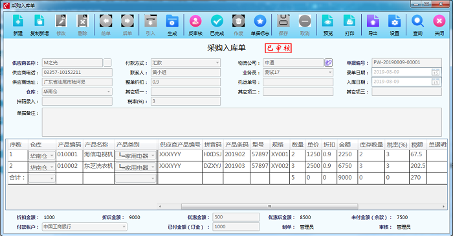
Task: Open calendar icon for 录单日期
Action: click(436, 72)
